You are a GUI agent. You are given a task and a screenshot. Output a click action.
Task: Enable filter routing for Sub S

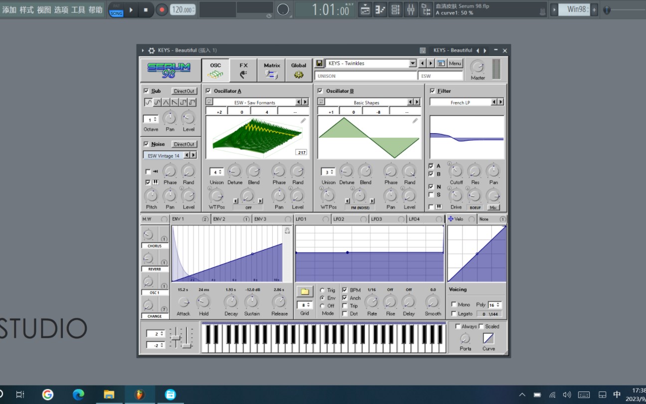(x=431, y=195)
